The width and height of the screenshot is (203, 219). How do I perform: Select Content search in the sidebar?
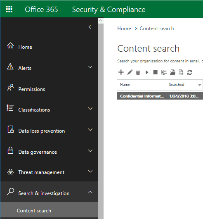point(49,210)
